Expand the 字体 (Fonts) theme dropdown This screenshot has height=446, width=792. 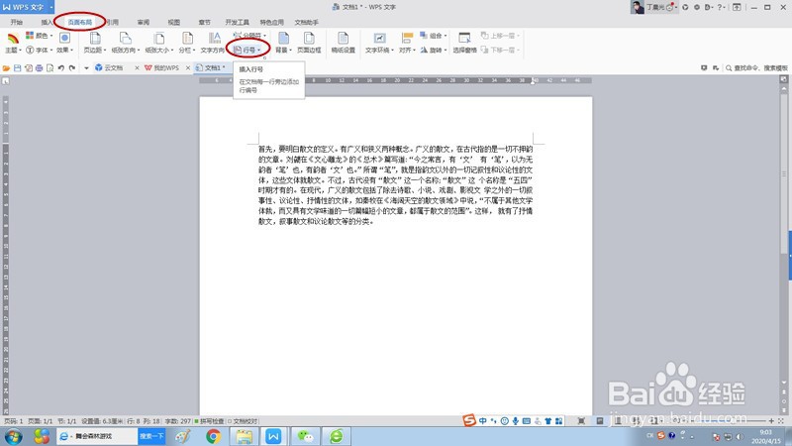click(39, 51)
